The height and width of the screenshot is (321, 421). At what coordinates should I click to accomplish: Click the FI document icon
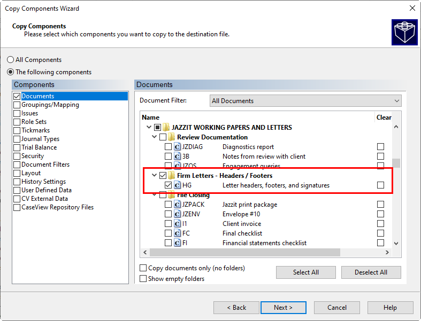tap(177, 243)
